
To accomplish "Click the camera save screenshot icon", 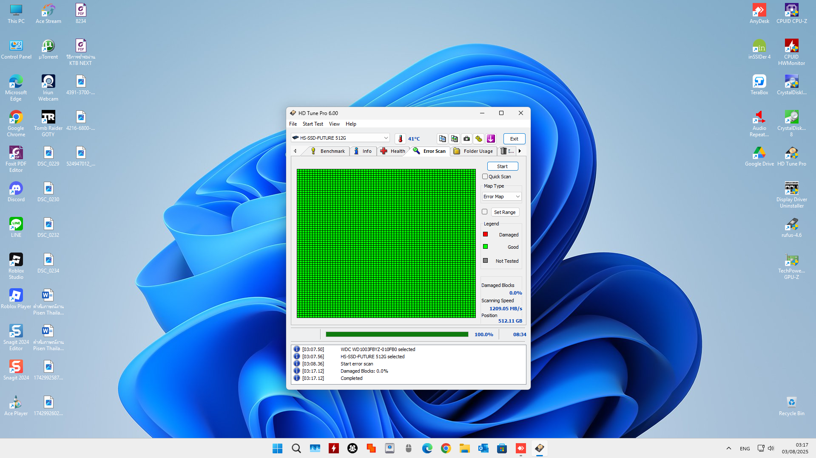I will 466,139.
